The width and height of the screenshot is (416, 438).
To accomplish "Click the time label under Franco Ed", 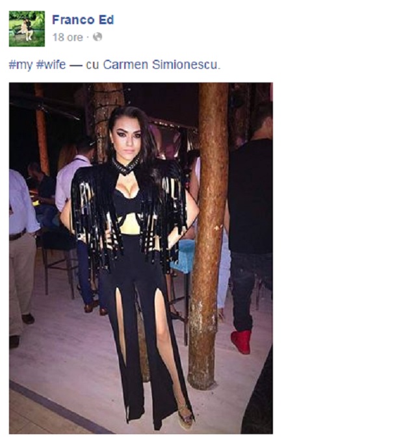I will click(68, 37).
